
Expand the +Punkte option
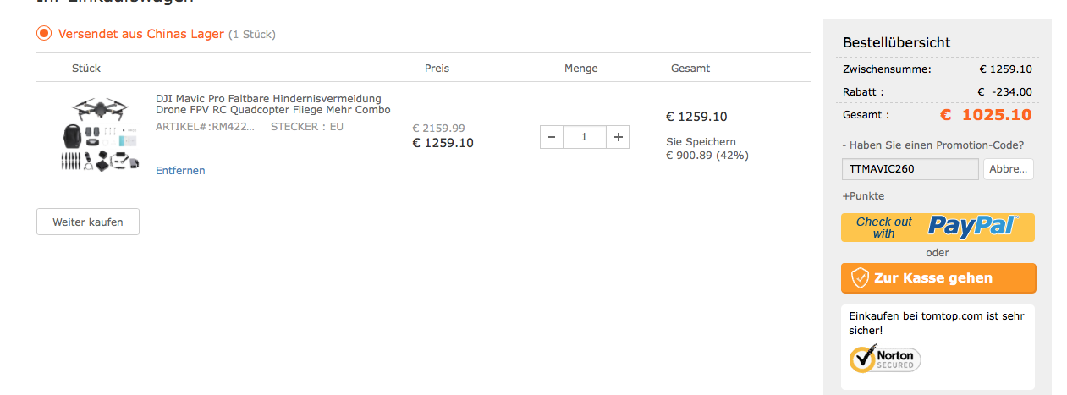coord(863,196)
